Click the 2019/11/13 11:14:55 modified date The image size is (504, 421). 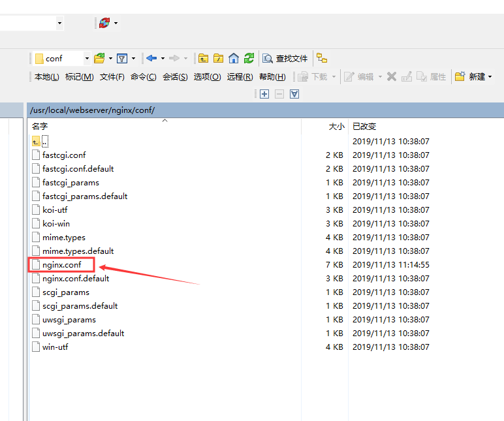pos(391,265)
